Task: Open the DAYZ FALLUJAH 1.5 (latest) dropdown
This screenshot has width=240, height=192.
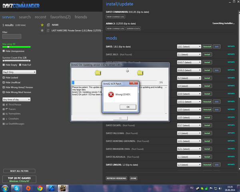Action: (189, 133)
